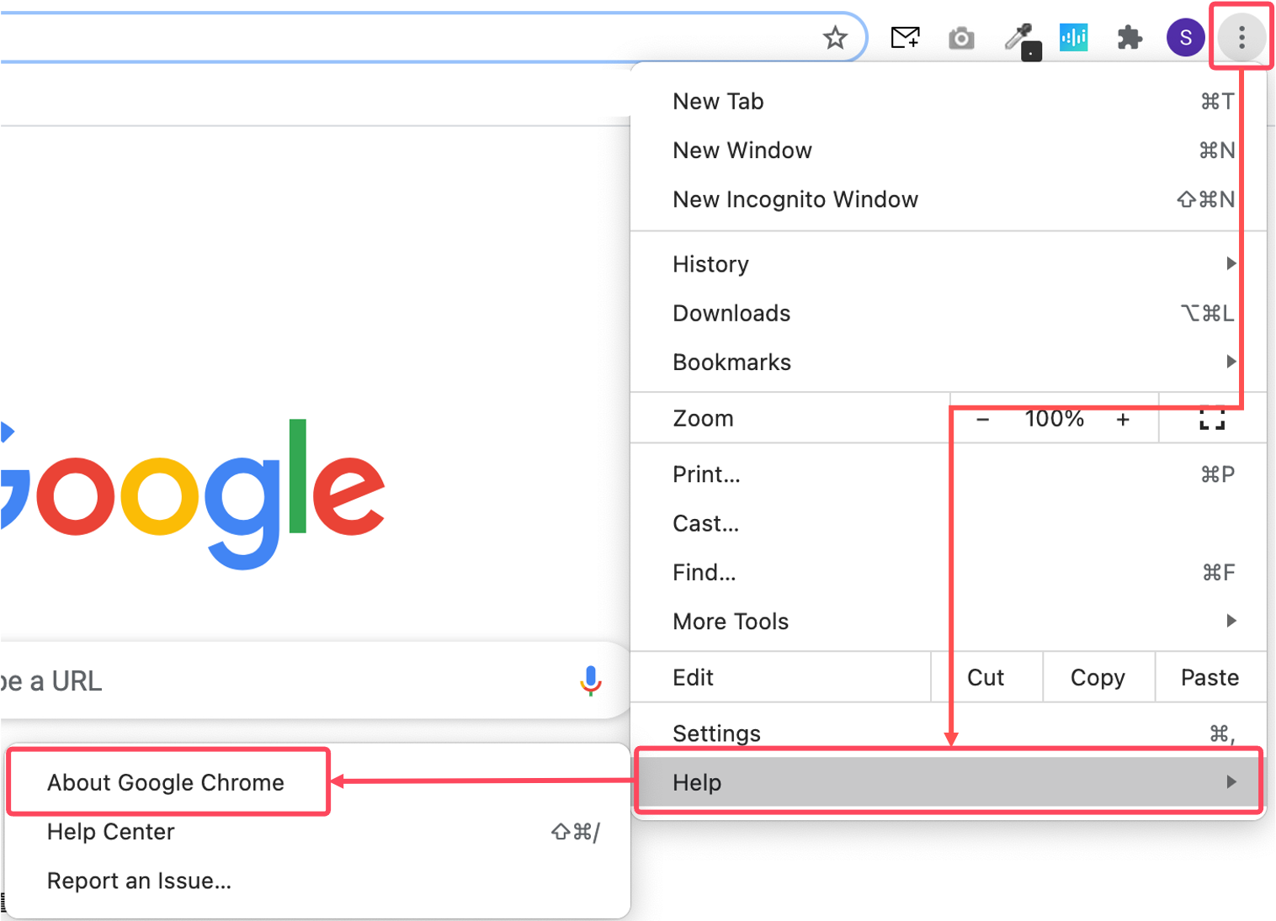Choose Print... from the menu
Image resolution: width=1276 pixels, height=921 pixels.
tap(949, 474)
